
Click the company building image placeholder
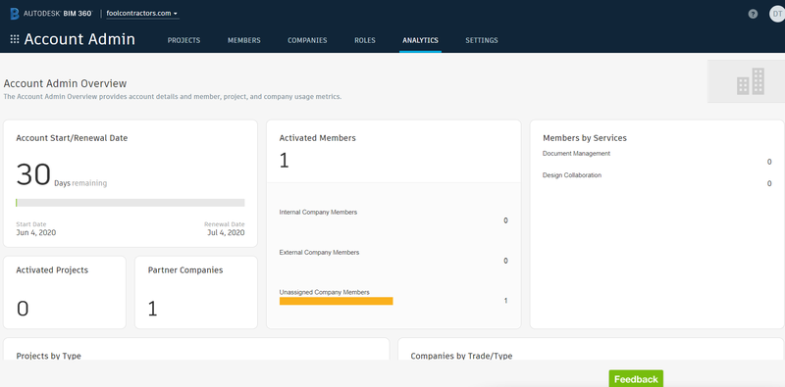click(746, 81)
